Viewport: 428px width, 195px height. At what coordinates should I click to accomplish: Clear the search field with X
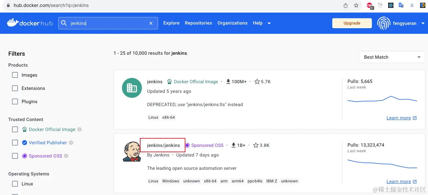click(x=151, y=23)
